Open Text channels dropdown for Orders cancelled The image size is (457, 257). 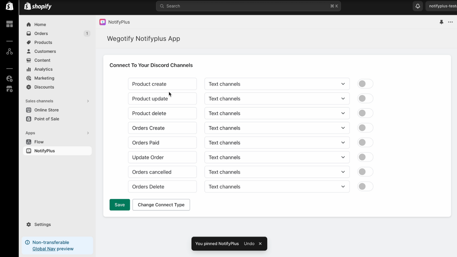277,172
